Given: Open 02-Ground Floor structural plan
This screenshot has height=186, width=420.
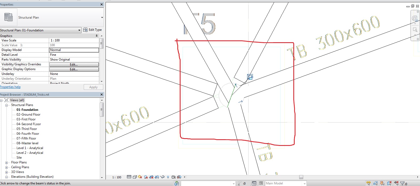Looking at the screenshot, I should coord(28,115).
